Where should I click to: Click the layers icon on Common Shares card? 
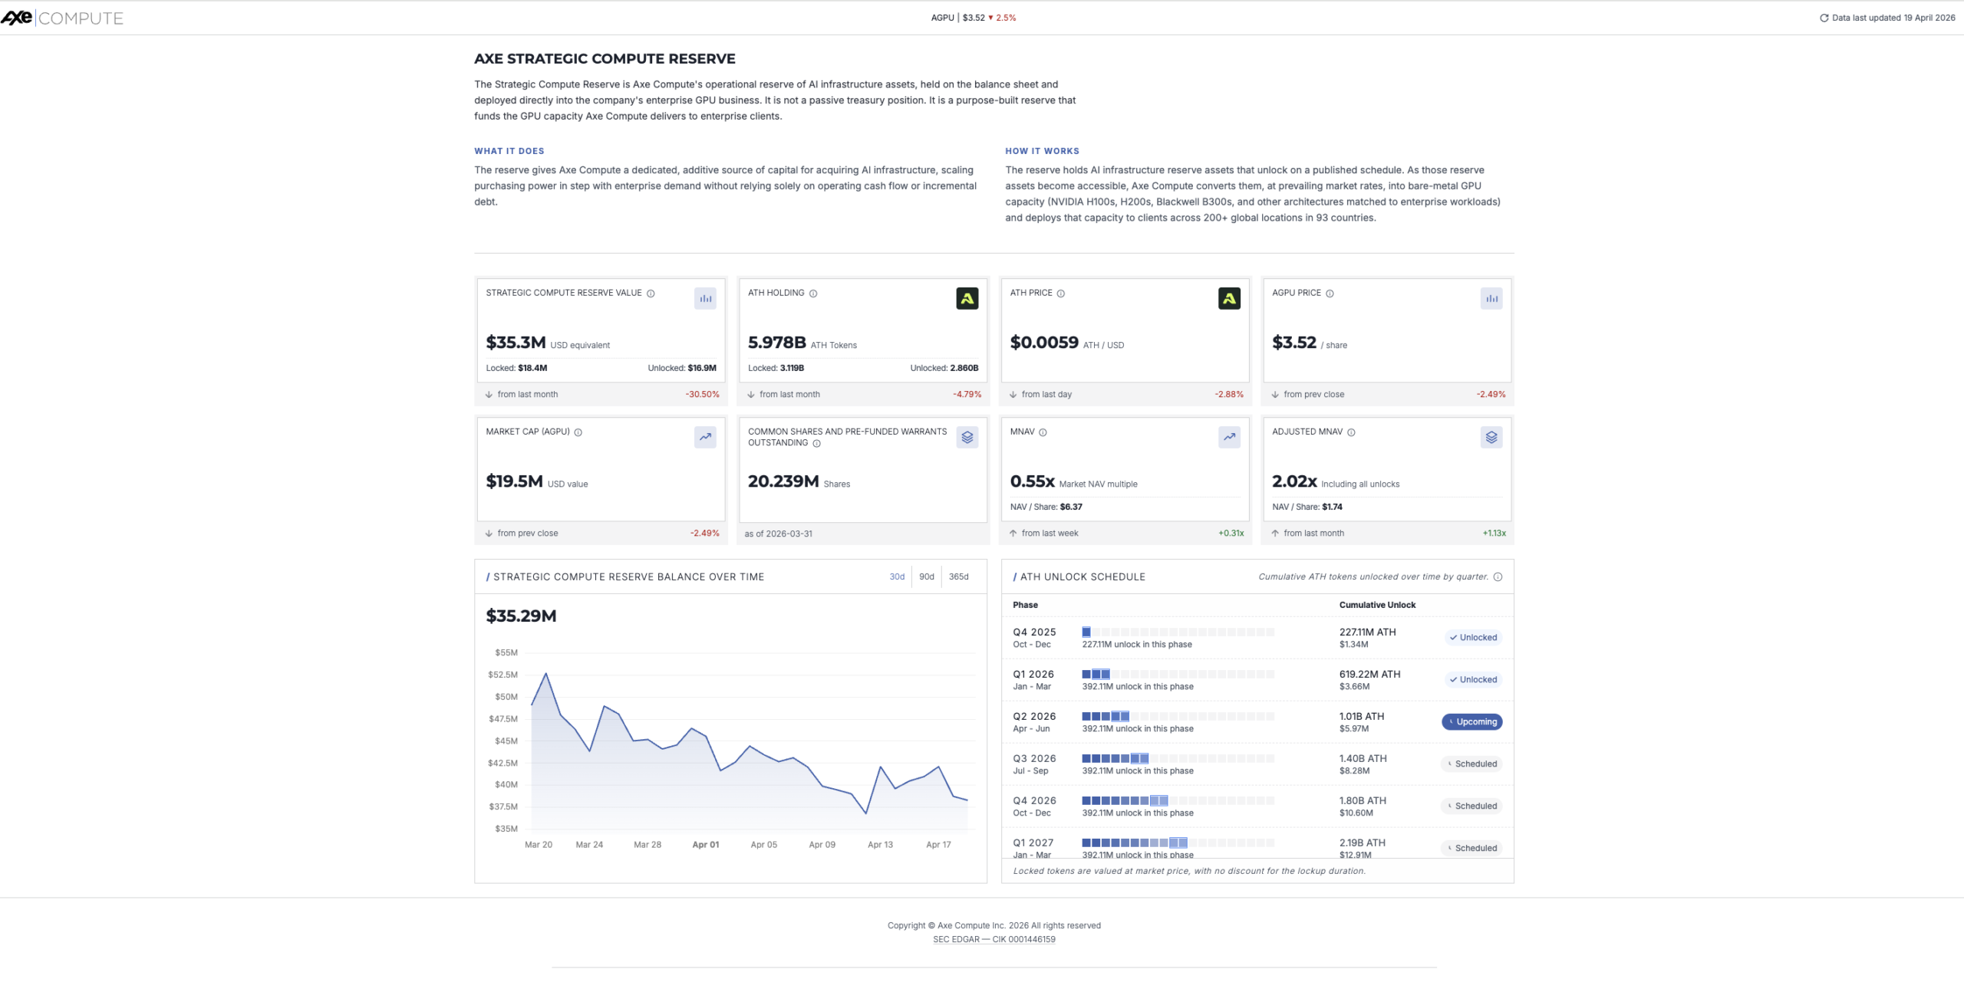click(x=967, y=437)
